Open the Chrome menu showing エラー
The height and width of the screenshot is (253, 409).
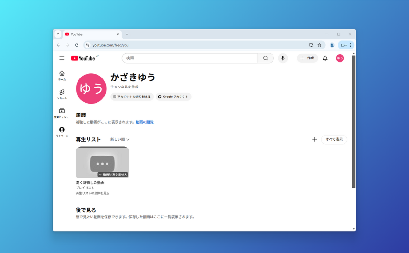(346, 45)
